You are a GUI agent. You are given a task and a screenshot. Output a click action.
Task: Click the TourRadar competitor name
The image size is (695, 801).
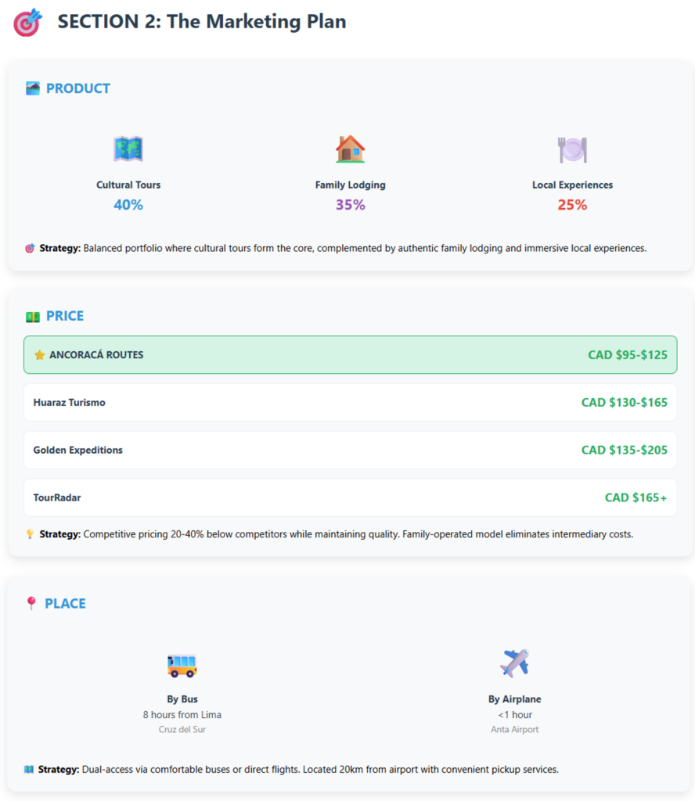point(57,497)
